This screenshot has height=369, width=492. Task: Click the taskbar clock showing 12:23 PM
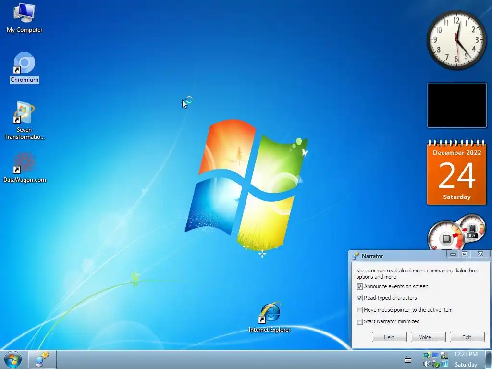(x=466, y=354)
